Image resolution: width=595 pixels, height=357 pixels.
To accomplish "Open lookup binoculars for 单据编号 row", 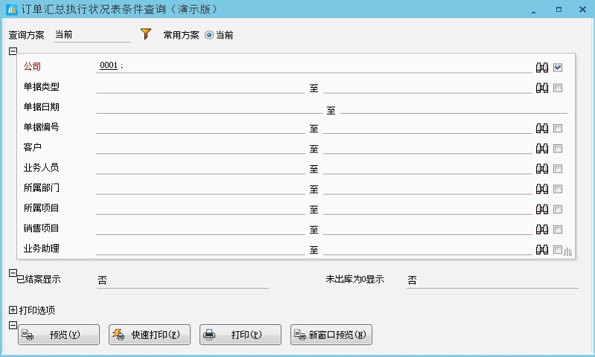I will 542,128.
